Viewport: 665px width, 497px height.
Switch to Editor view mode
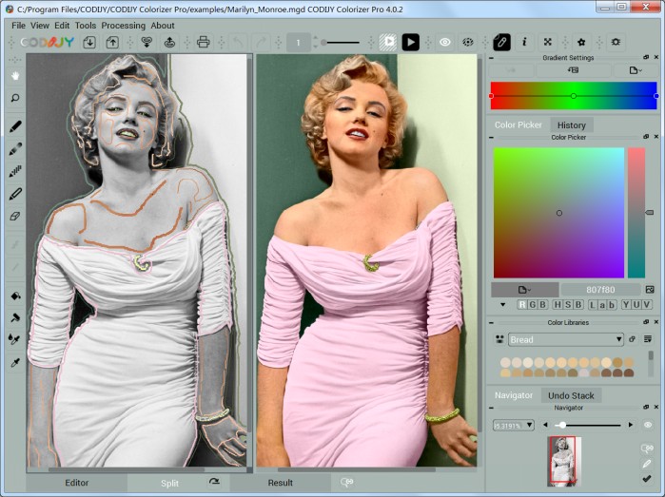pyautogui.click(x=77, y=483)
